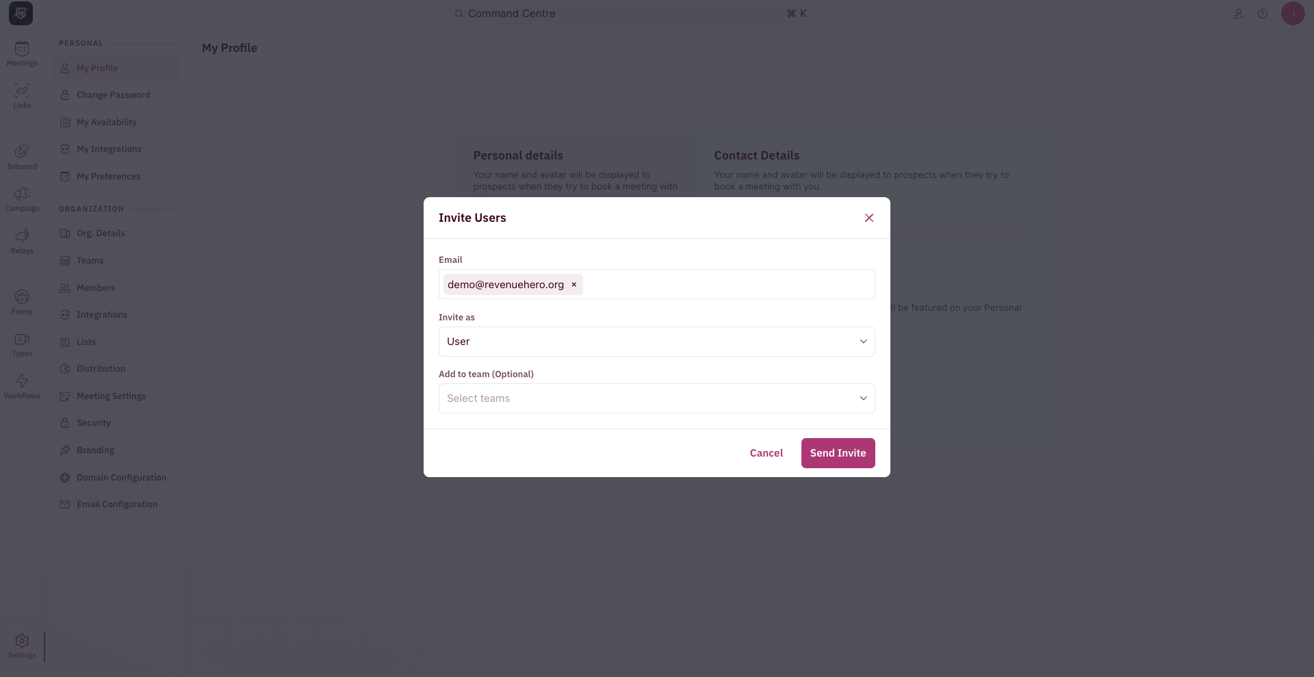
Task: Click the Send Invite button
Action: point(838,453)
